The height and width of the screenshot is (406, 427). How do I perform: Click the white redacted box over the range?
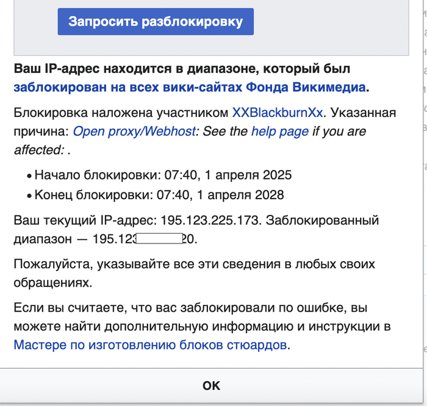[159, 239]
